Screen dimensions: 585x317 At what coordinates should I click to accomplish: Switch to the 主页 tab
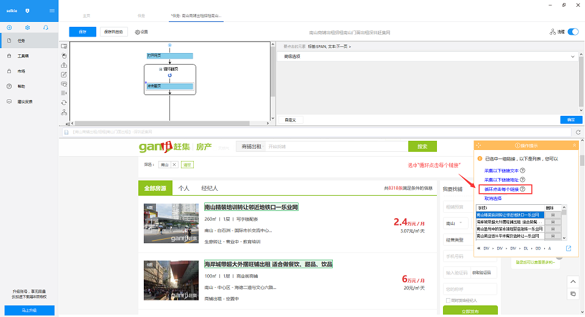point(87,16)
